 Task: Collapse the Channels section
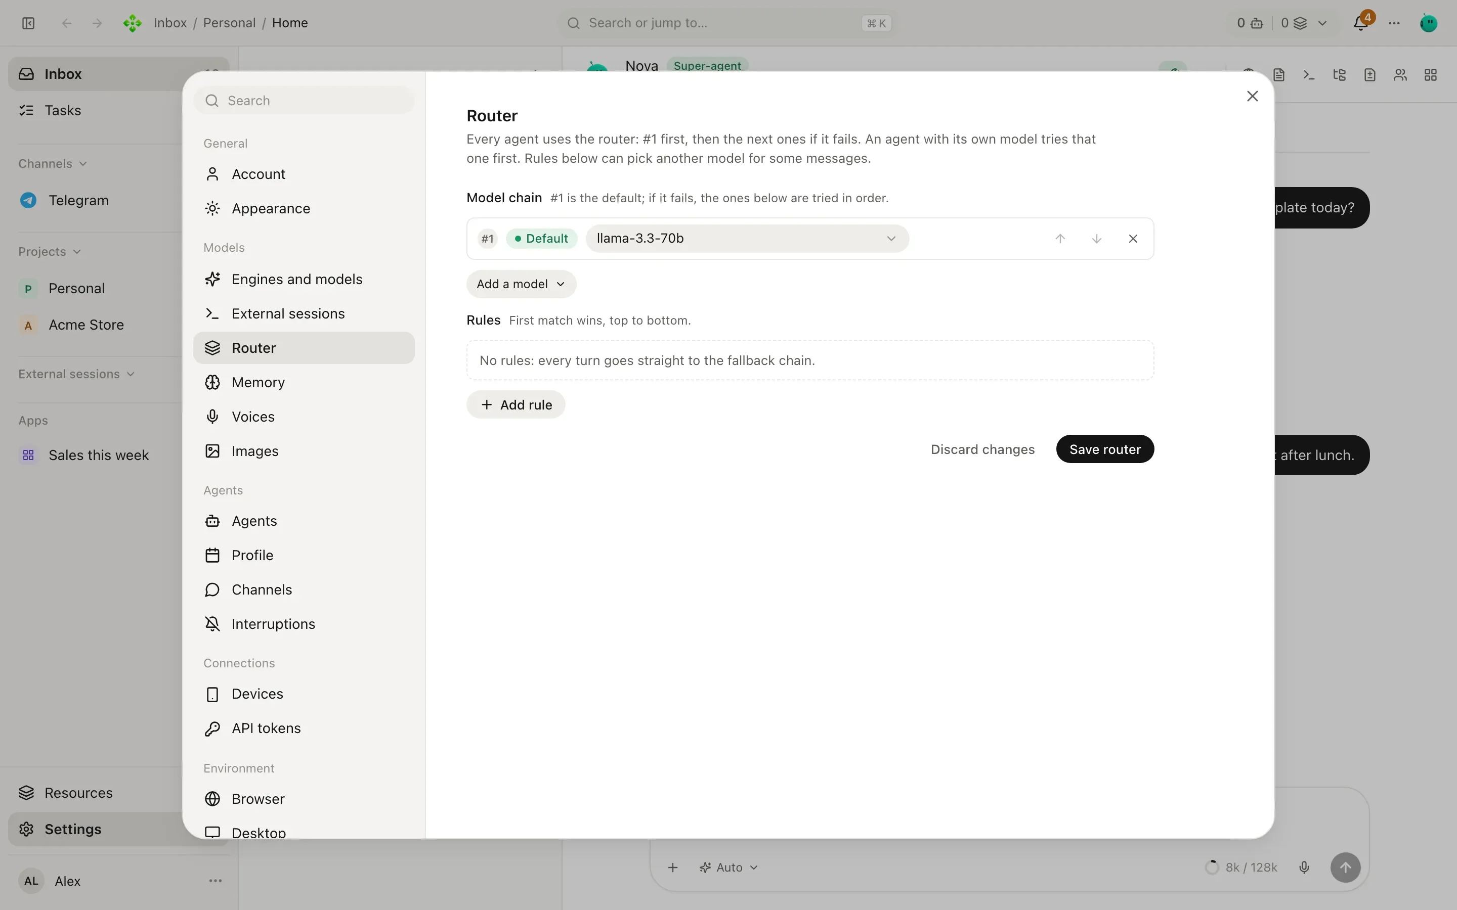click(53, 164)
